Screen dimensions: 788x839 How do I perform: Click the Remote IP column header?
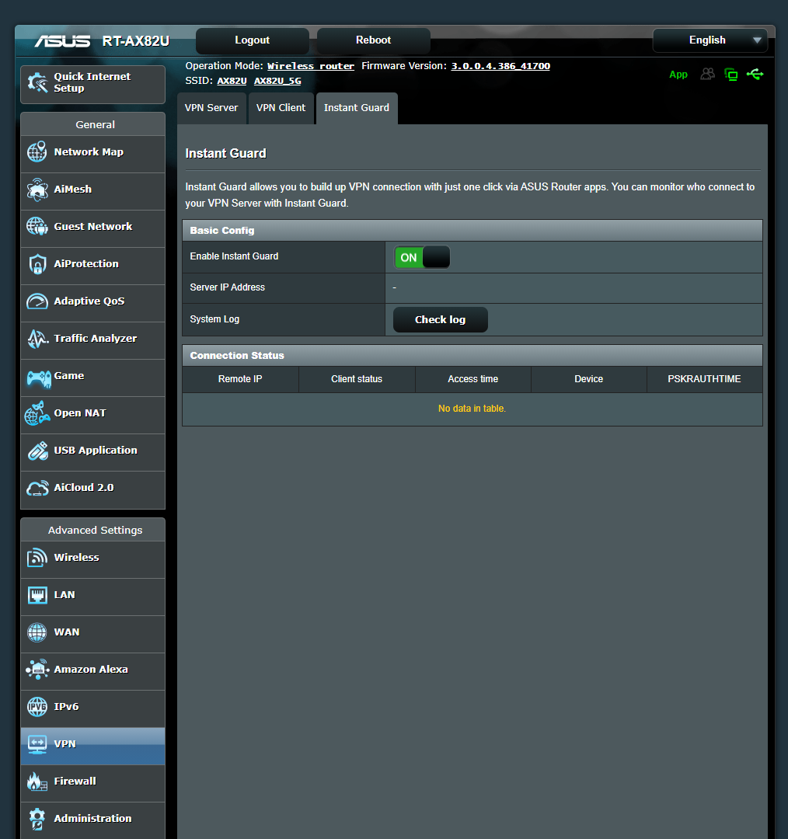click(240, 379)
